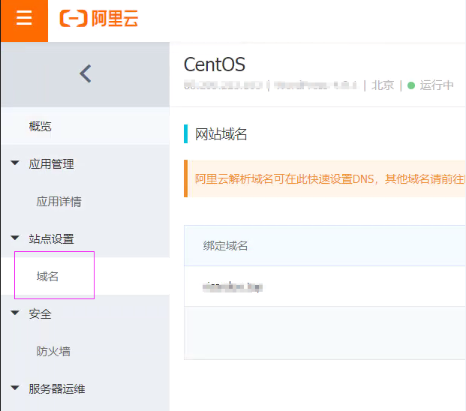The height and width of the screenshot is (411, 466).
Task: Collapse the 应用管理 section triangle
Action: [15, 163]
